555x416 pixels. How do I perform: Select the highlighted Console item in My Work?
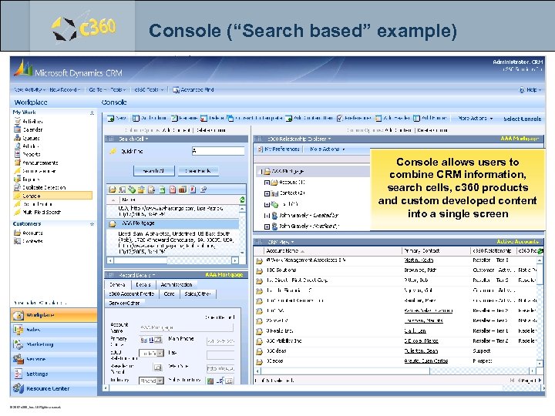coord(52,196)
